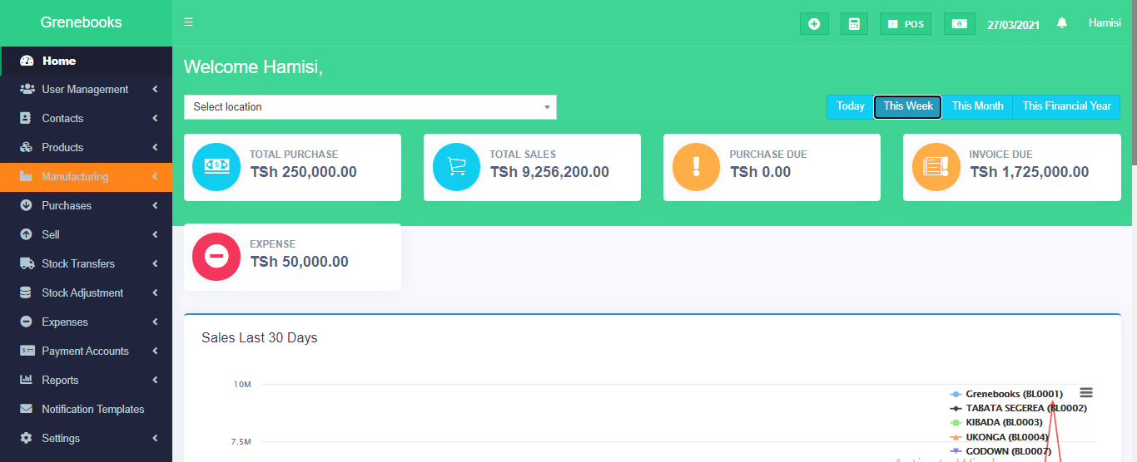Open Notification Templates in sidebar
The width and height of the screenshot is (1137, 462).
[x=92, y=409]
